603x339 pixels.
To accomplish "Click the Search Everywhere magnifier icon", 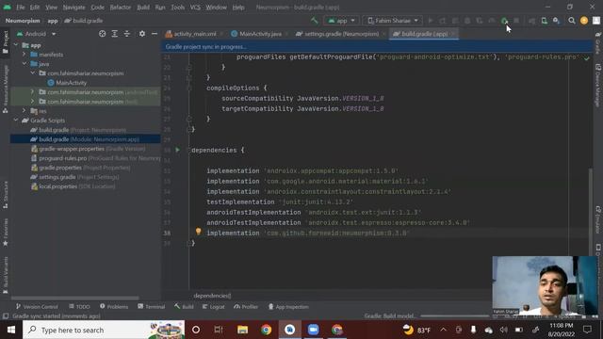I will pyautogui.click(x=572, y=21).
